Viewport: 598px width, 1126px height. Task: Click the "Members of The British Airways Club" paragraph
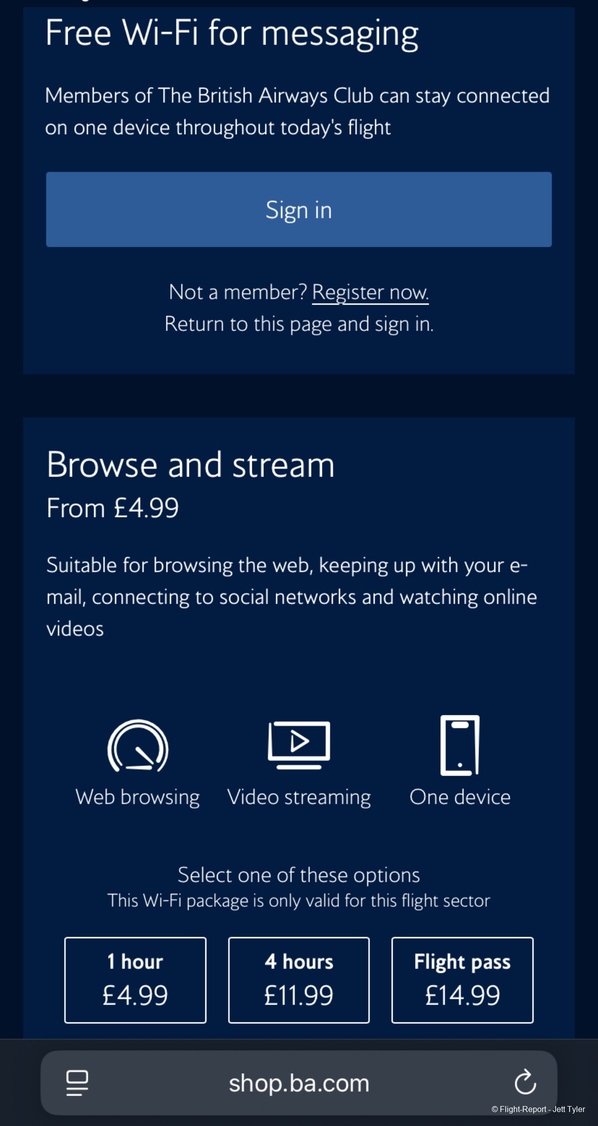point(298,111)
